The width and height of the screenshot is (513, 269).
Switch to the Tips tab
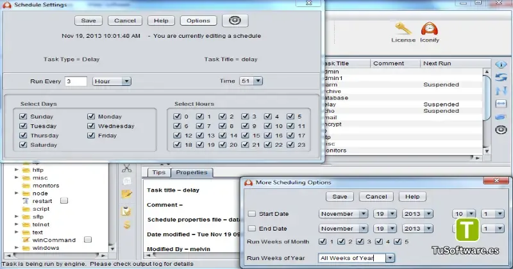pos(159,172)
